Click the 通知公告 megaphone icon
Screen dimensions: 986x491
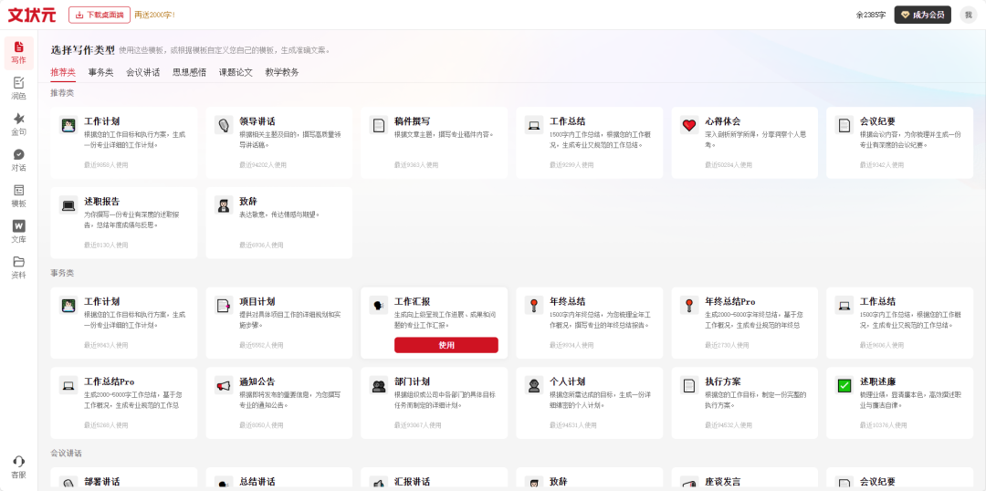[x=224, y=385]
